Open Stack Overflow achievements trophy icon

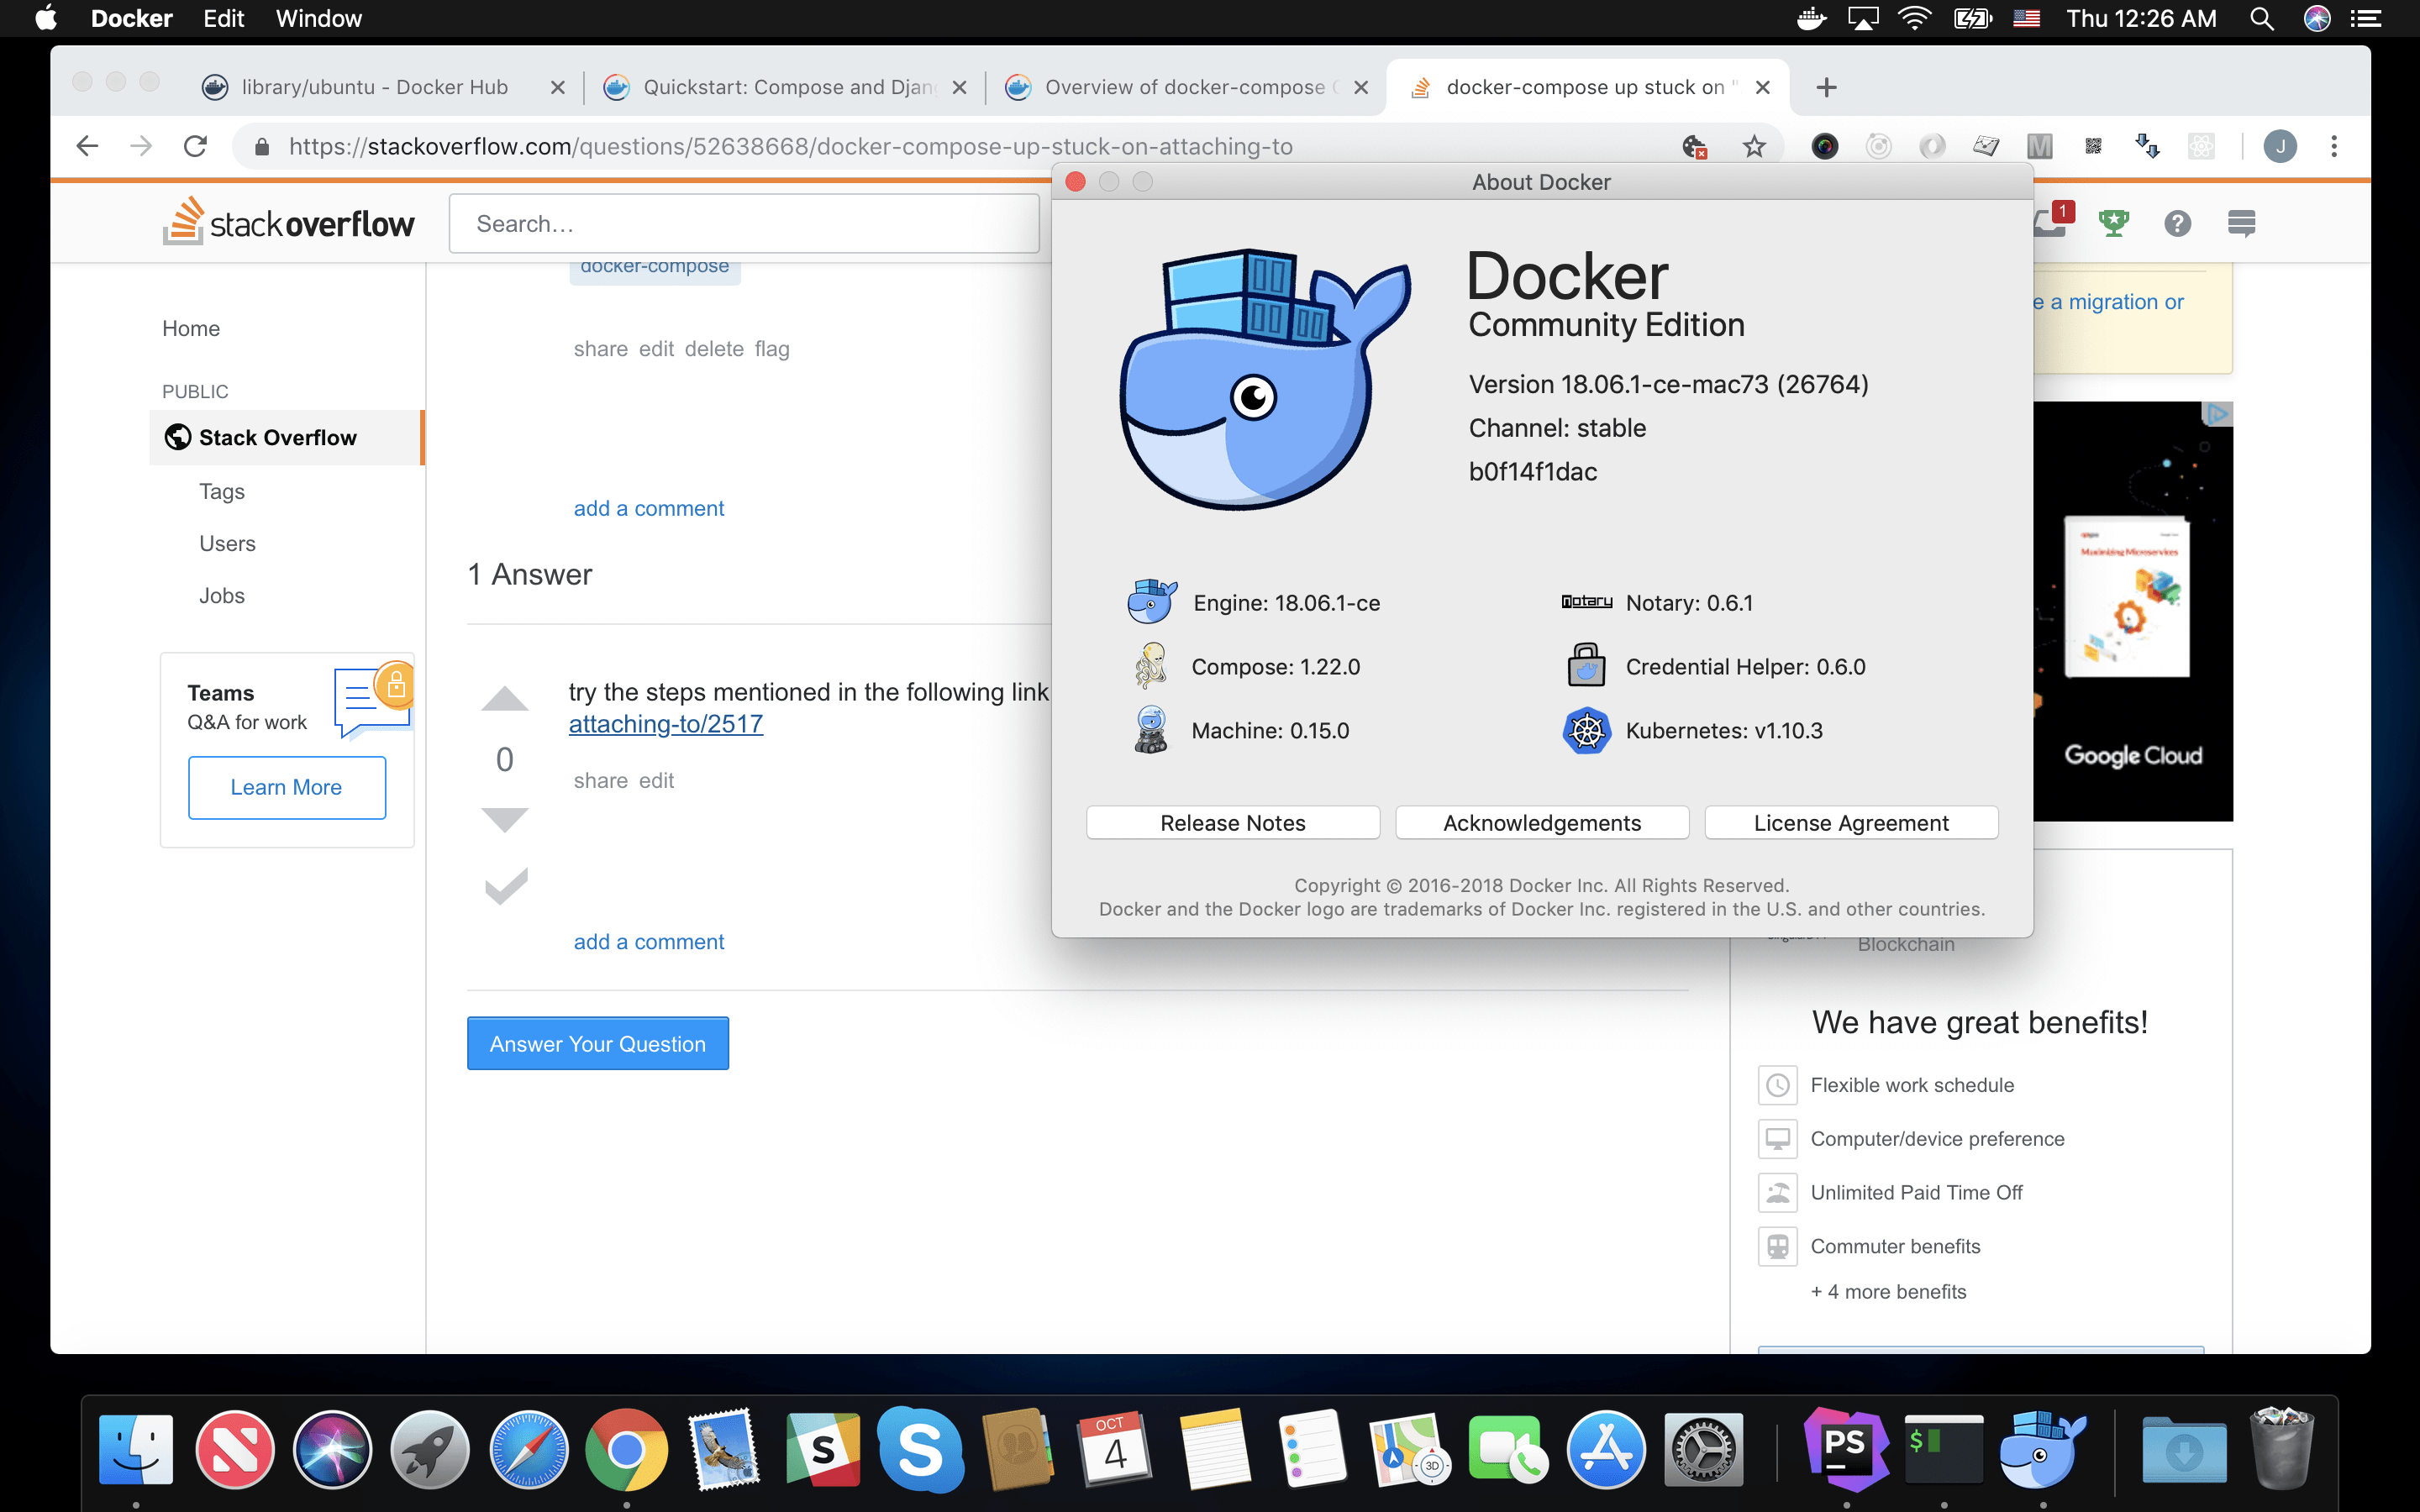pos(2113,223)
